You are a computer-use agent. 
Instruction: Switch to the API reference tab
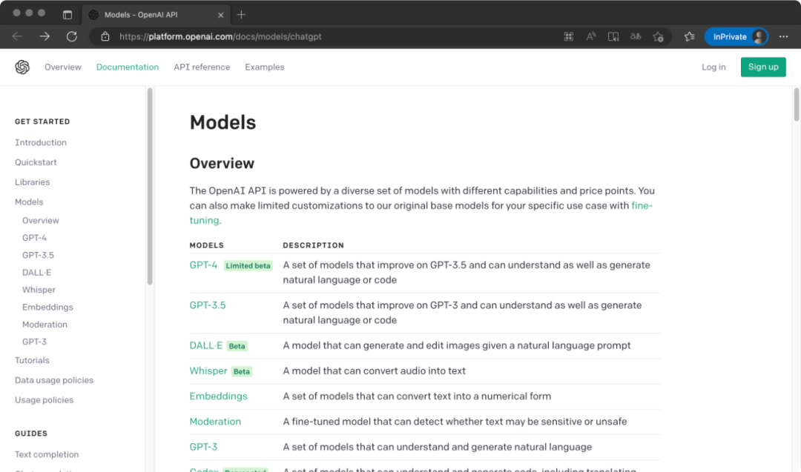tap(202, 67)
